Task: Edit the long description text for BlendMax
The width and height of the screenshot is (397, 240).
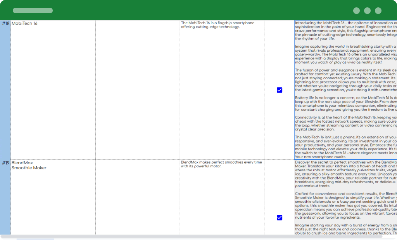Action: (x=345, y=197)
